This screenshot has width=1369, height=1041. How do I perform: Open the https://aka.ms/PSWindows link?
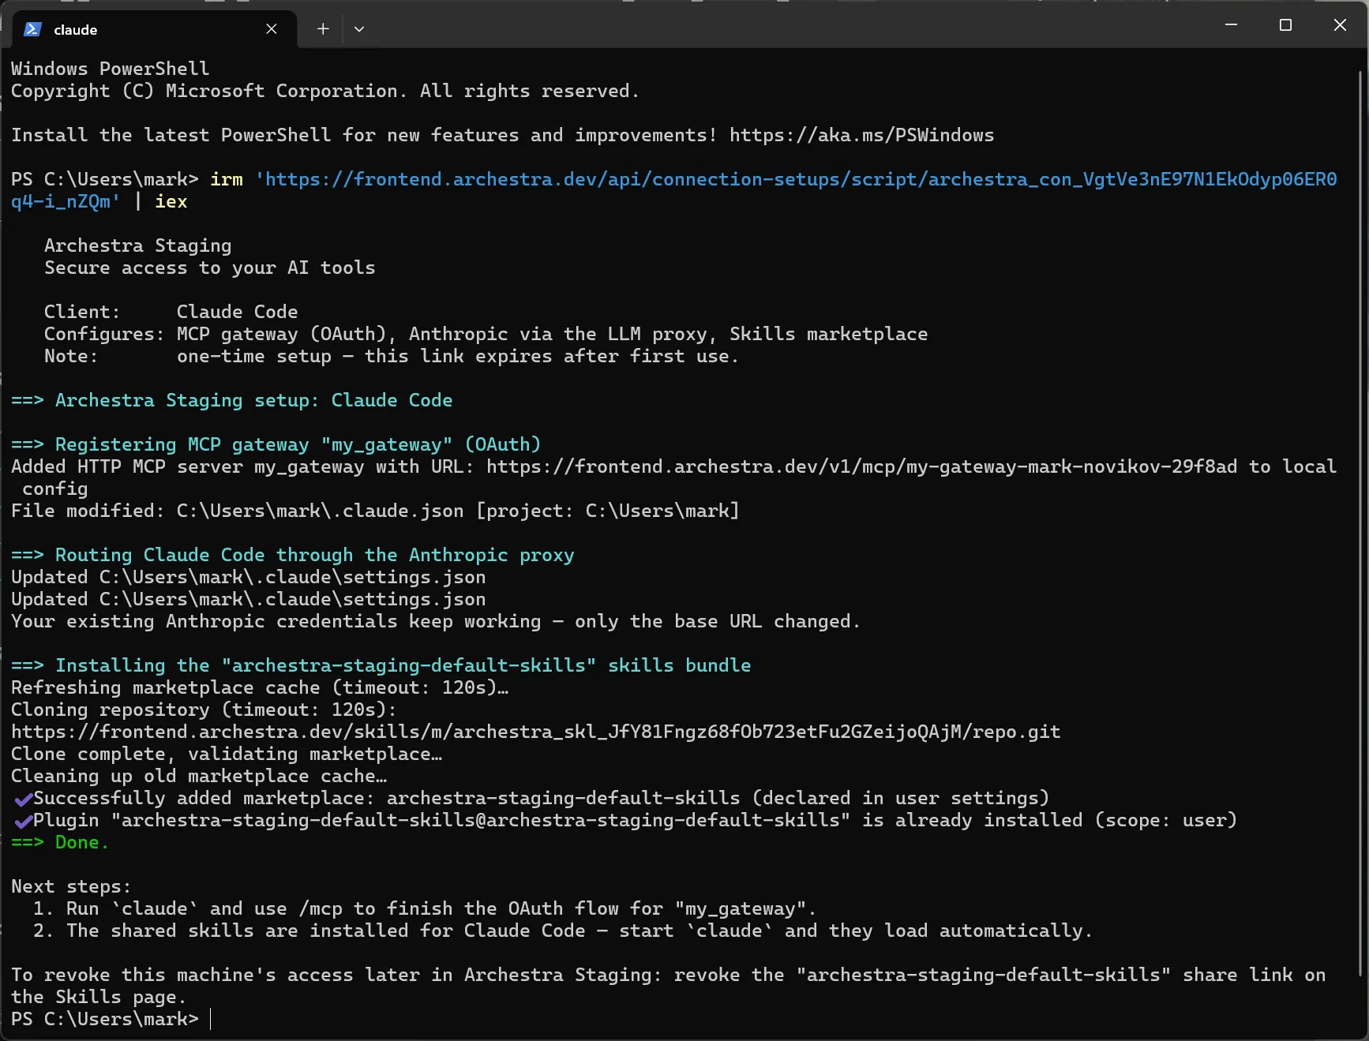[861, 135]
